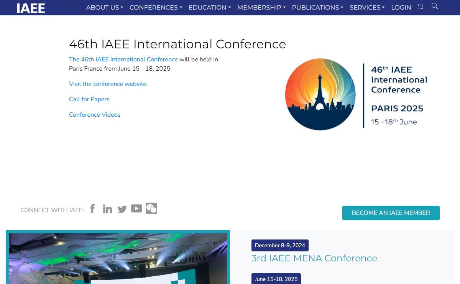Click the IAEE logo in header

pyautogui.click(x=31, y=8)
